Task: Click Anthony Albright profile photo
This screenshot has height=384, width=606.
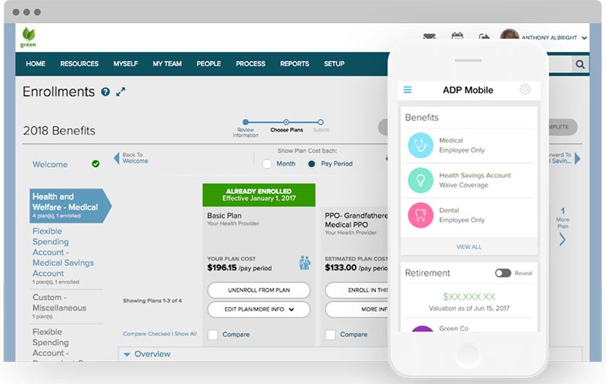Action: point(509,34)
